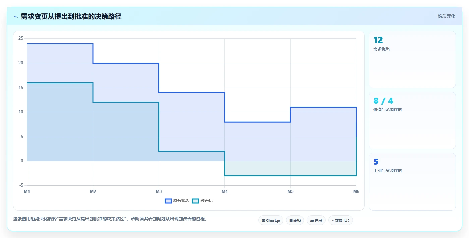Click the lightning icon beside the title
Viewport: 469px width, 238px height.
click(x=16, y=17)
